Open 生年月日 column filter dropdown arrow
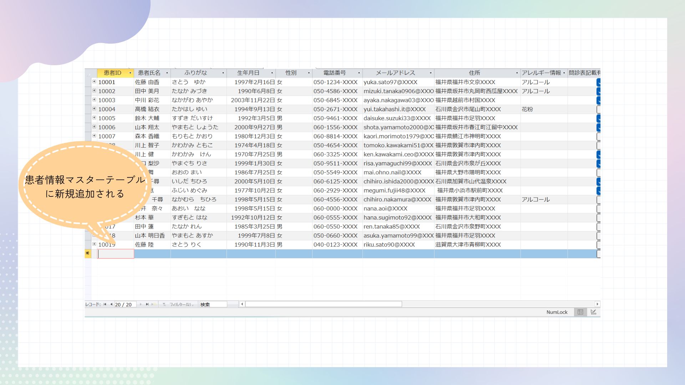The width and height of the screenshot is (685, 385). point(272,73)
